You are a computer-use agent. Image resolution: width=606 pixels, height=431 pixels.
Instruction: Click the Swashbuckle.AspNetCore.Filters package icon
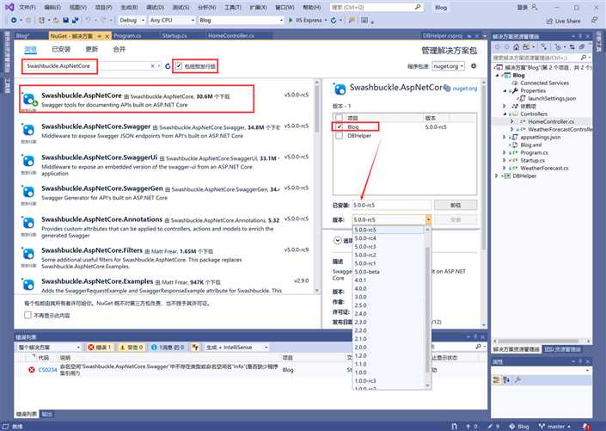coord(28,254)
